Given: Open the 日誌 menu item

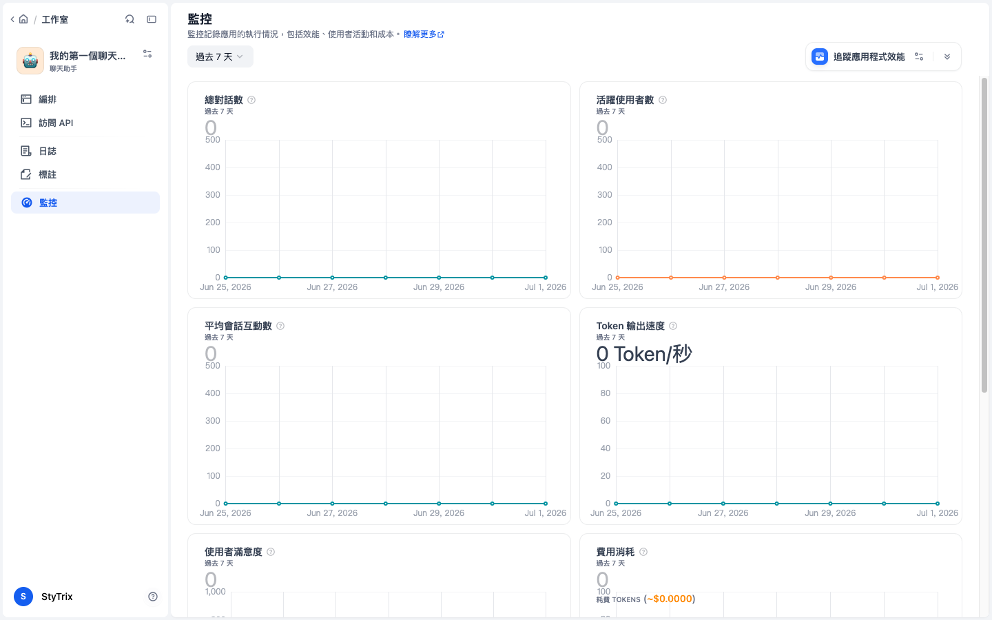Looking at the screenshot, I should 85,151.
